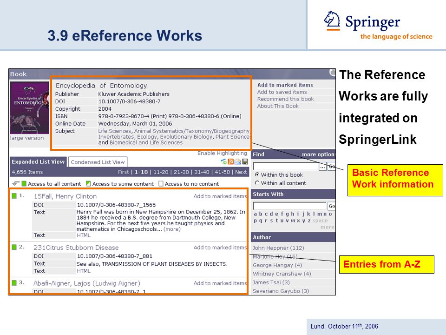This screenshot has width=446, height=335.
Task: Click the RSS feed icon
Action: [231, 162]
